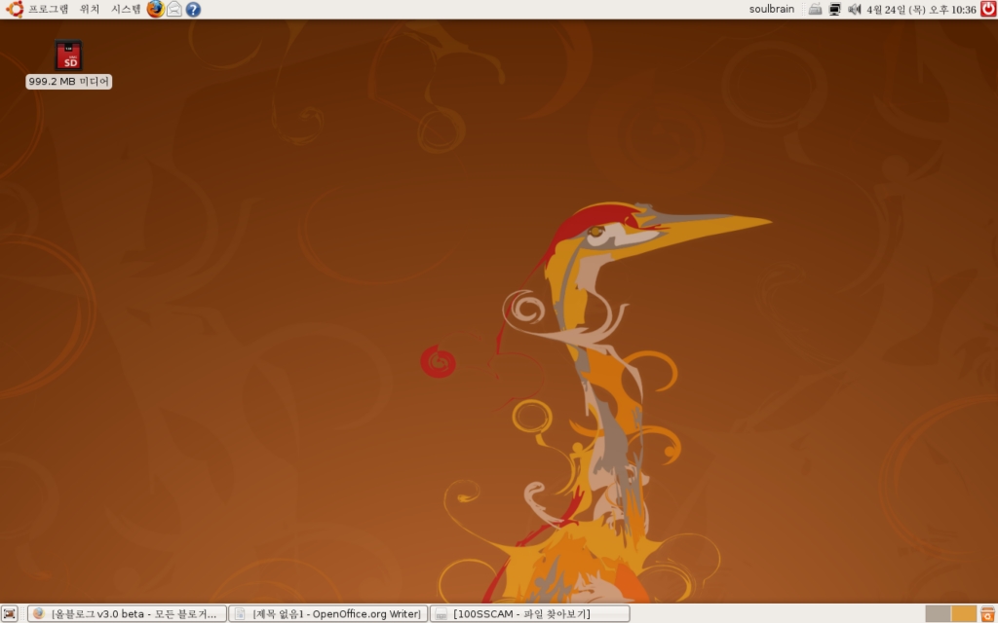This screenshot has width=998, height=623.
Task: Open the blue Help question-mark icon
Action: click(x=193, y=9)
